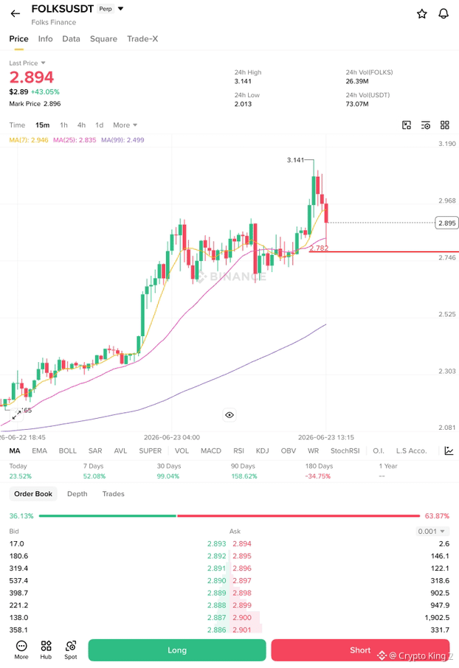Toggle the EMA indicator
459x668 pixels.
[x=39, y=450]
